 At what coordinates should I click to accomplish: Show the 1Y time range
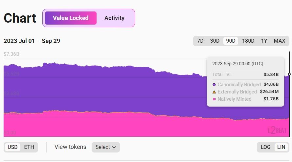click(264, 41)
